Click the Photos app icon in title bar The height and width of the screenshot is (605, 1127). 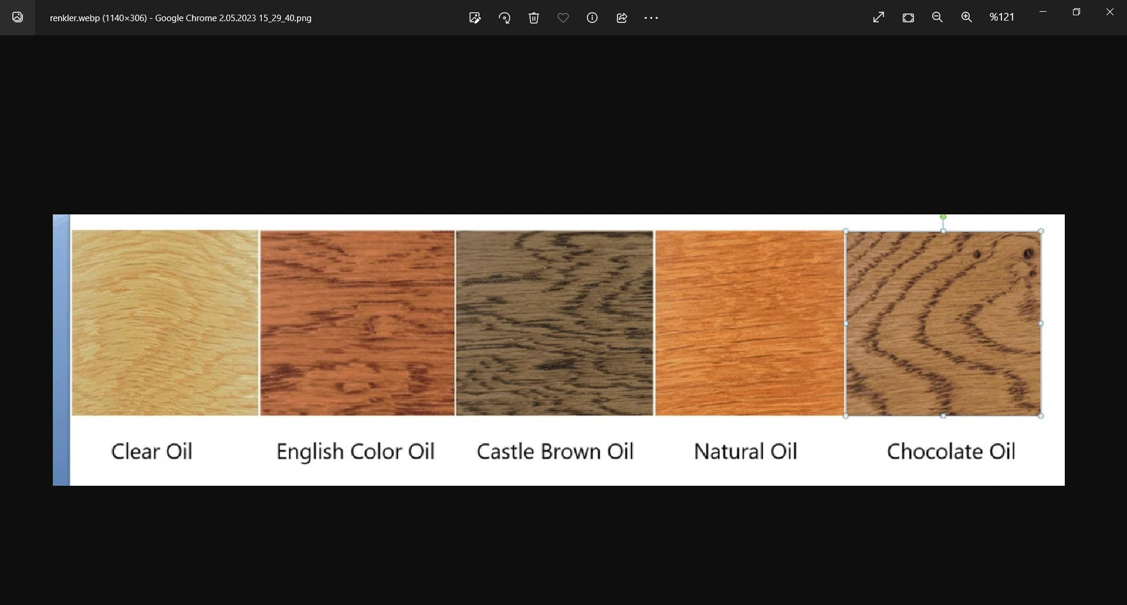[x=18, y=18]
